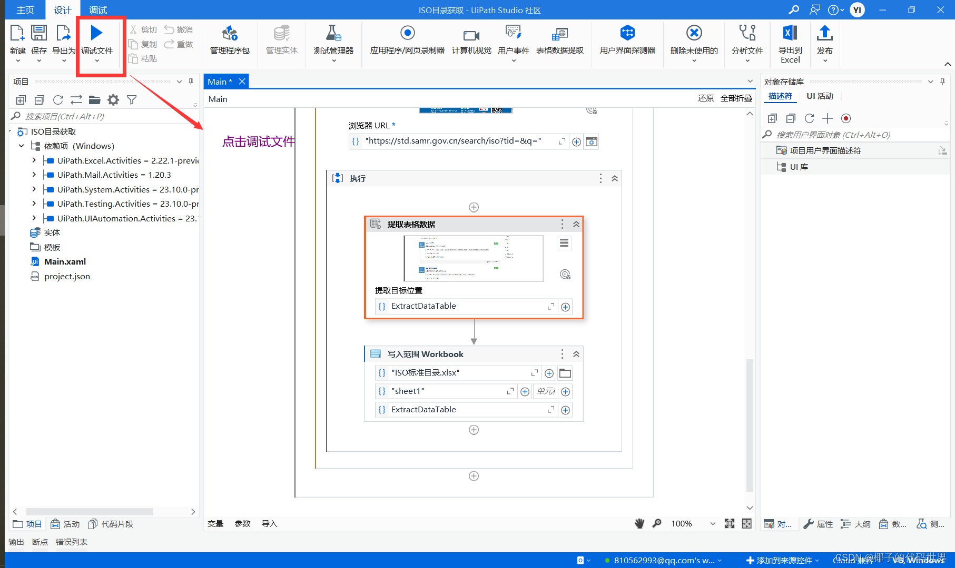Image resolution: width=955 pixels, height=568 pixels.
Task: Click the pan hand tool icon
Action: [x=639, y=523]
